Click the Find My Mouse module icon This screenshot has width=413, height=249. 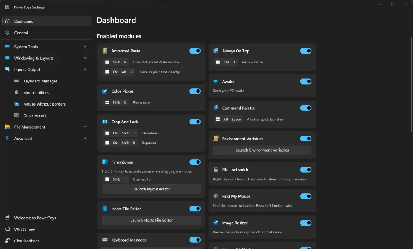tap(216, 196)
